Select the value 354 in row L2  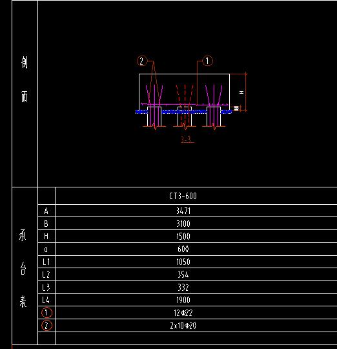183,275
